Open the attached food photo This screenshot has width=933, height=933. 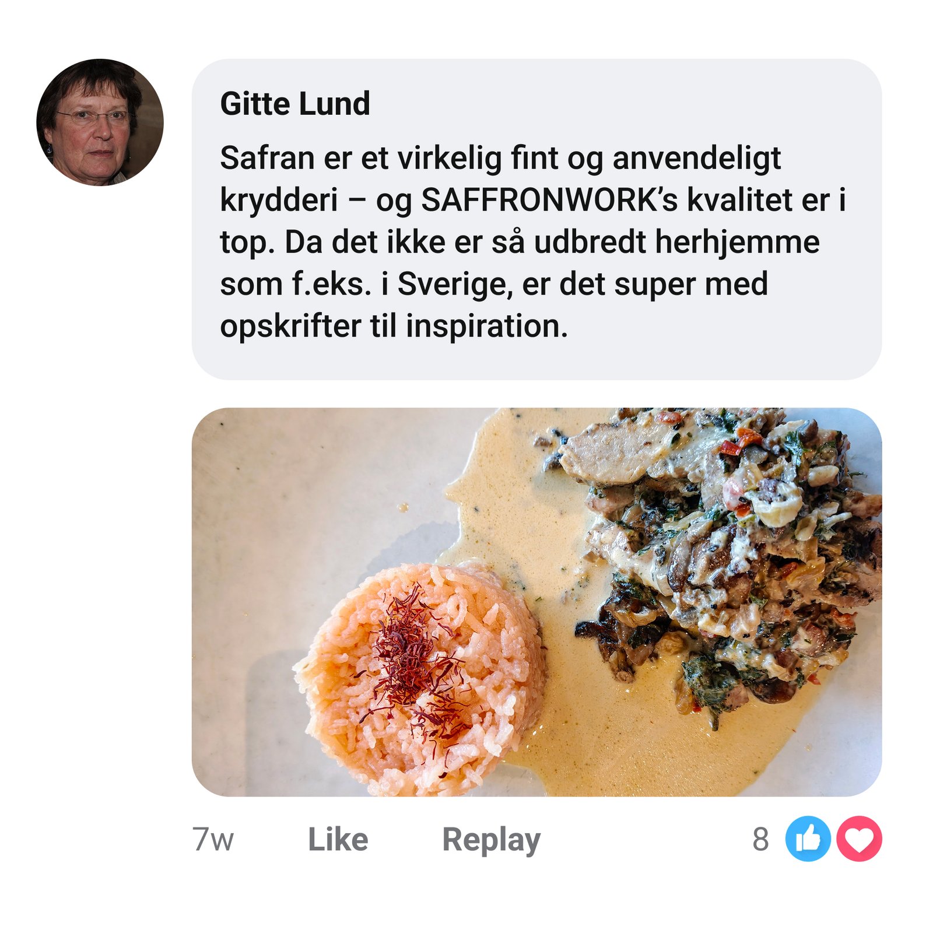pyautogui.click(x=536, y=602)
